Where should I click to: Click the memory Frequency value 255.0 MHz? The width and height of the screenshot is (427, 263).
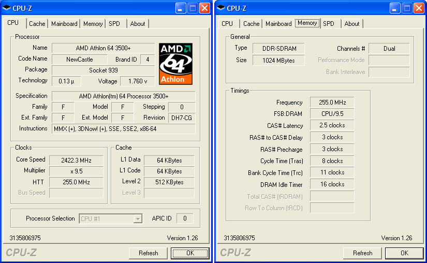tap(332, 103)
